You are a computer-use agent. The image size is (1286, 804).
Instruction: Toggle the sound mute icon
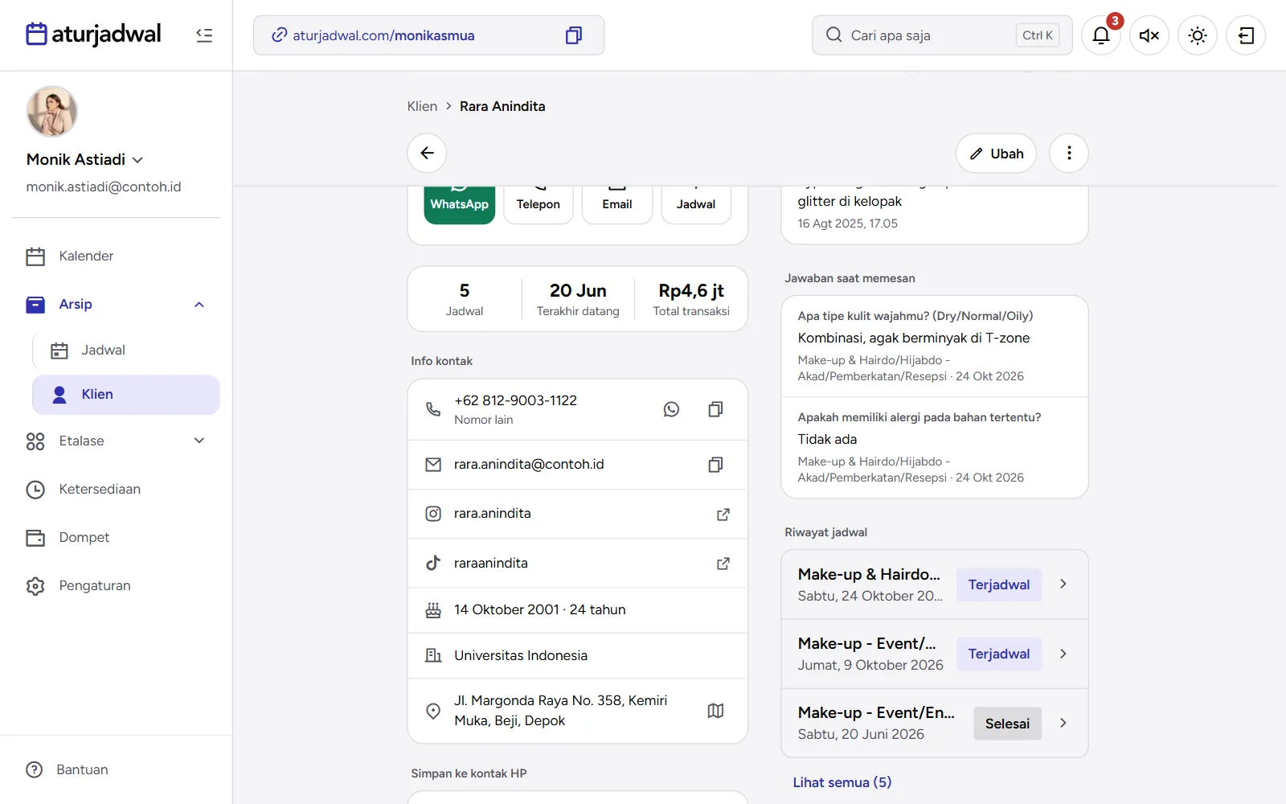point(1149,35)
